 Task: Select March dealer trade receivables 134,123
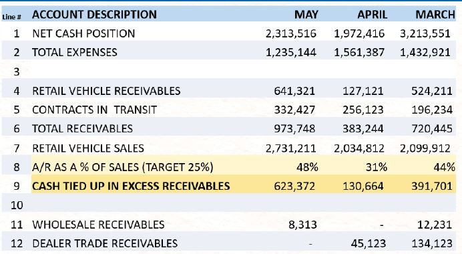coord(432,243)
